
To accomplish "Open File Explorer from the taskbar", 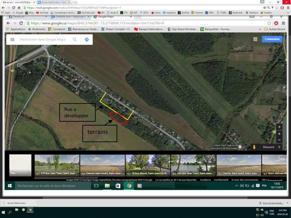I will tap(17, 210).
